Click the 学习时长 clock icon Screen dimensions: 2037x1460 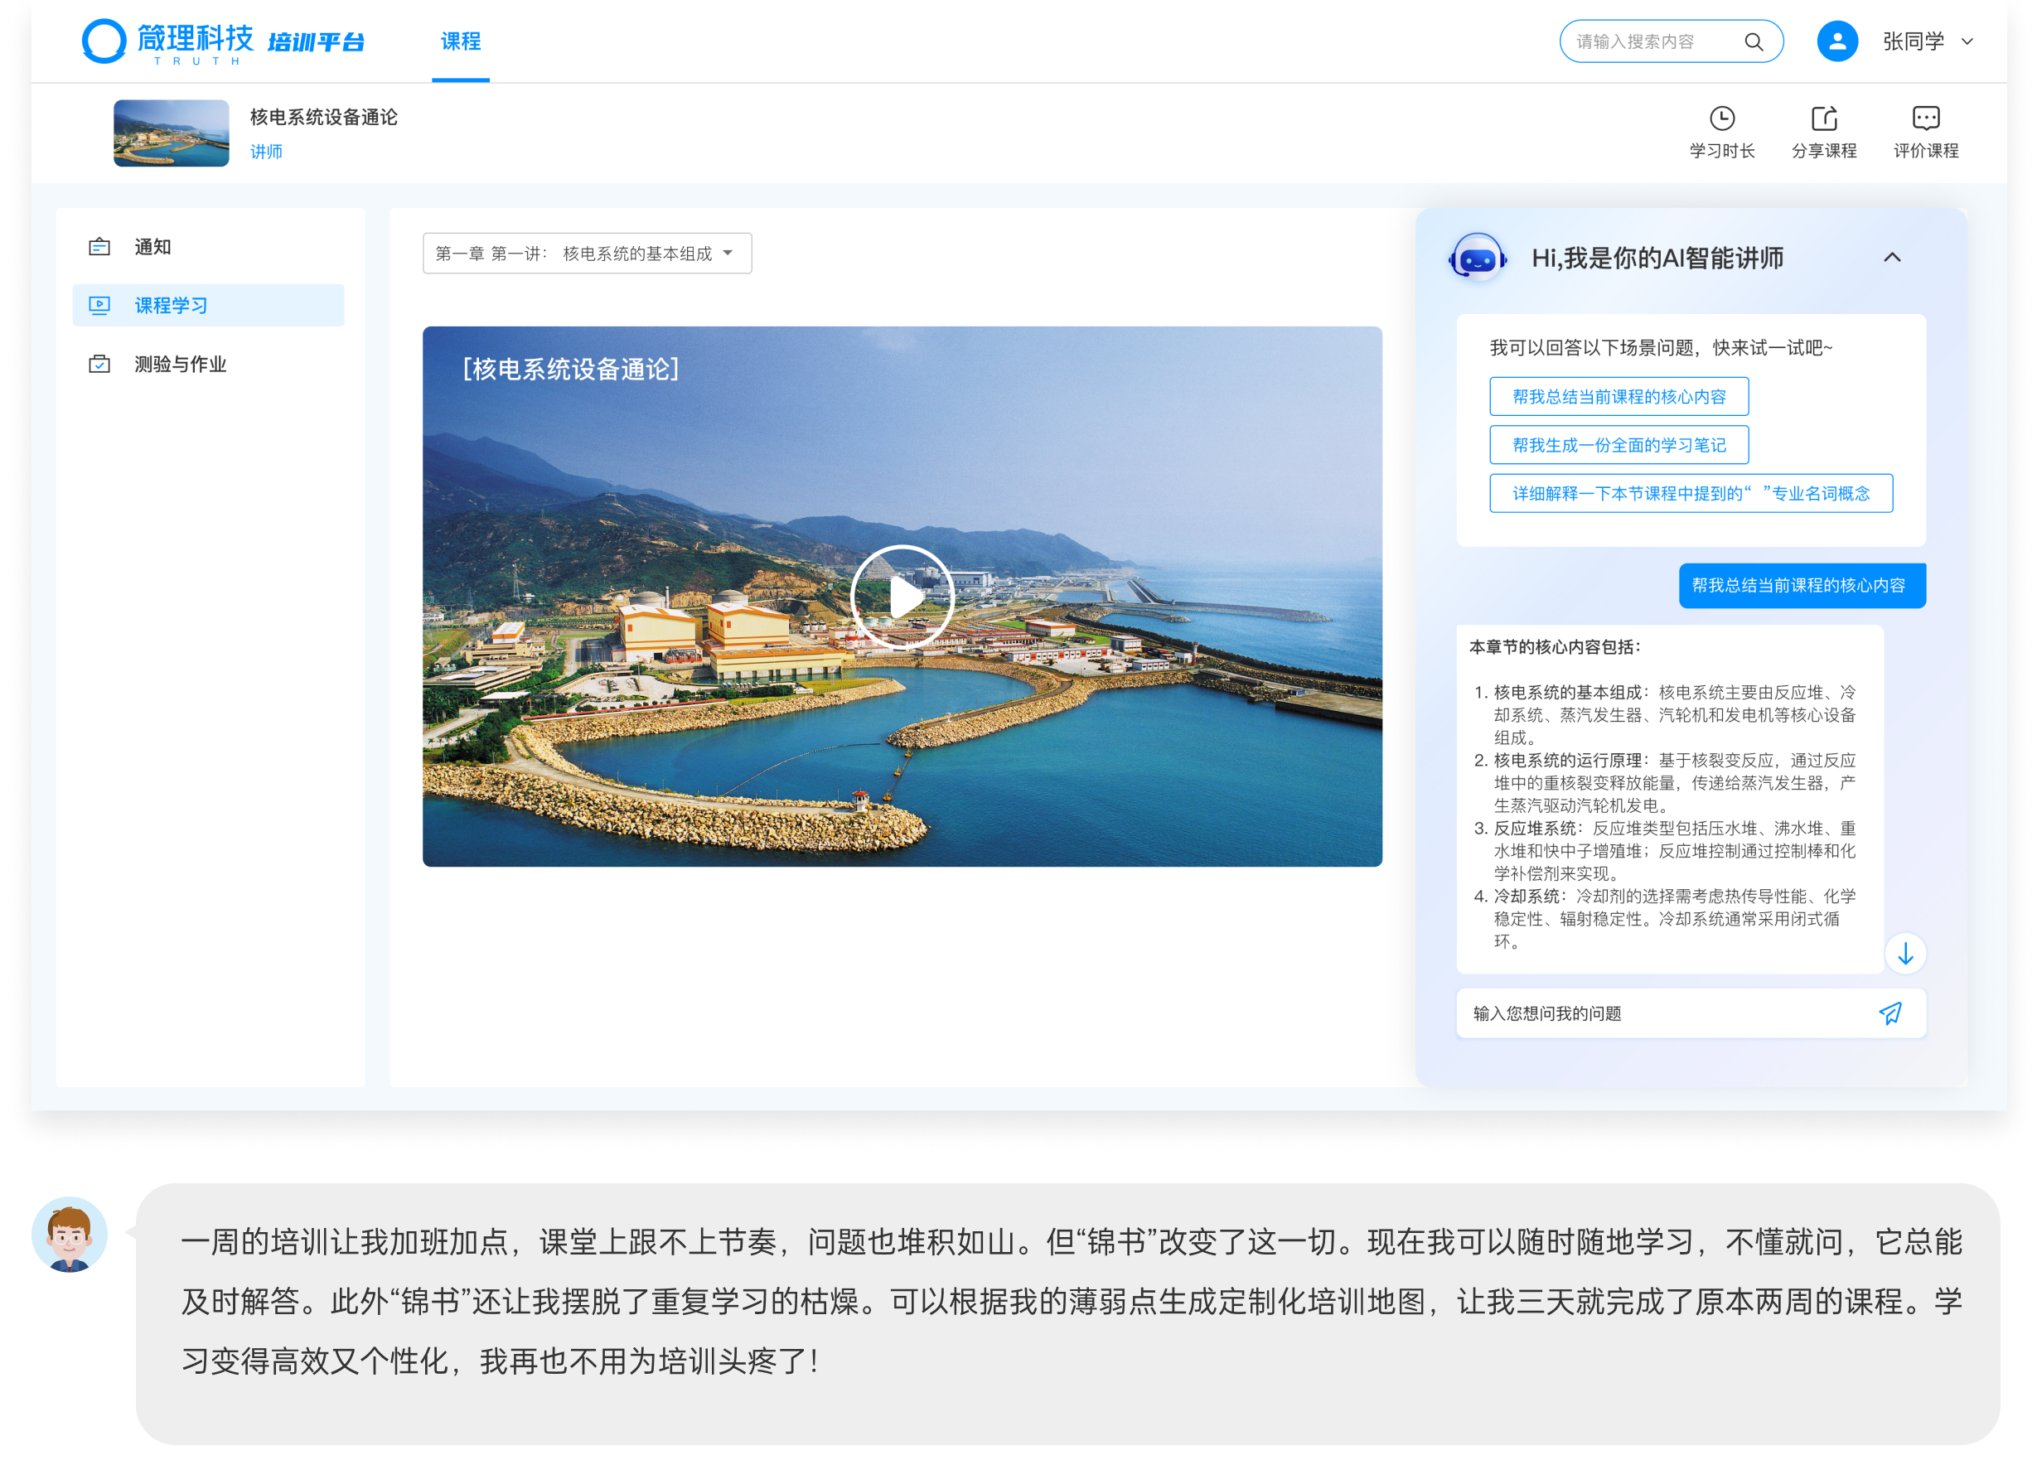click(x=1722, y=118)
